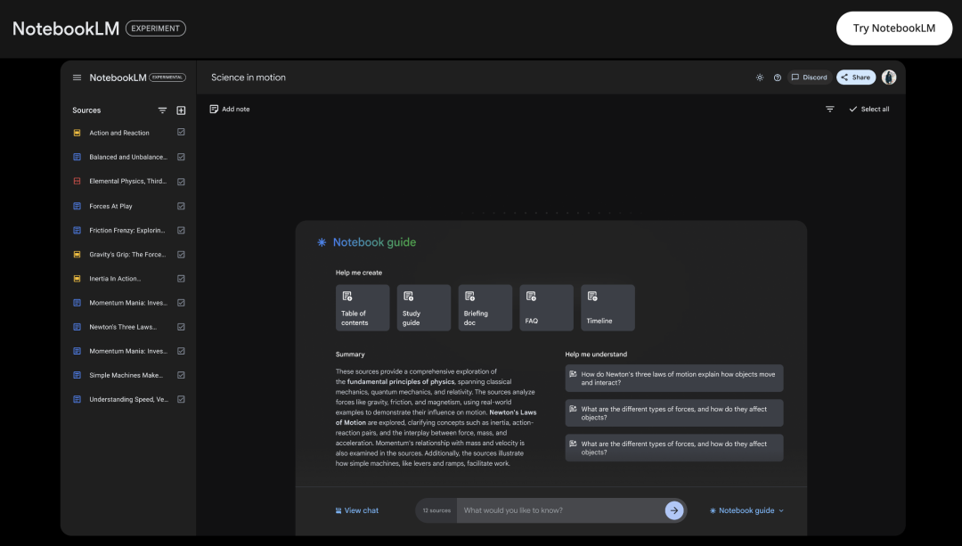Screen dimensions: 962x546
Task: Click the 12 sources selector chip
Action: (436, 510)
